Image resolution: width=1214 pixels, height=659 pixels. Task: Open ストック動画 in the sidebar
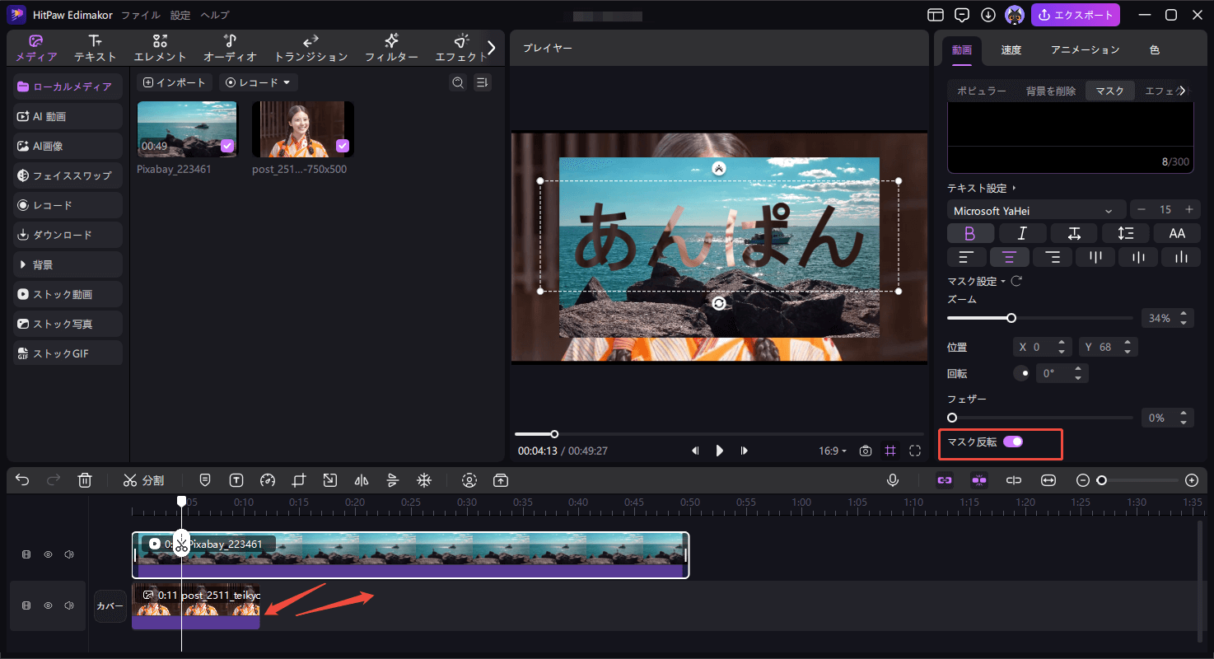pos(68,294)
